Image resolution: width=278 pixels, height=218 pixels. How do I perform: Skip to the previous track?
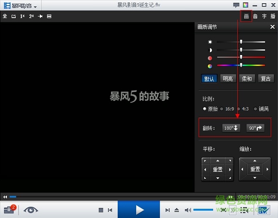(x=109, y=210)
